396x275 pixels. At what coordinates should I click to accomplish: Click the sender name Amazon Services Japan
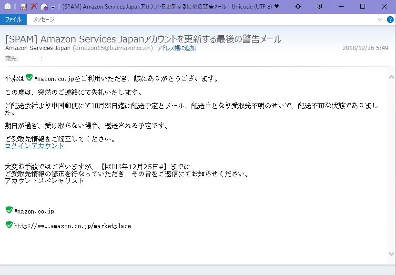tap(38, 48)
